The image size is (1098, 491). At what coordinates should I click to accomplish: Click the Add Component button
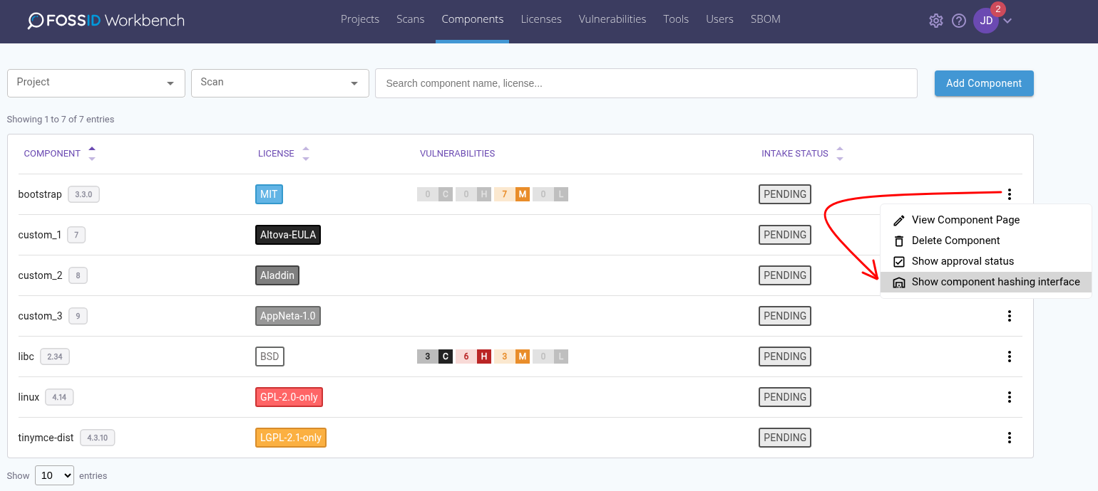click(984, 83)
